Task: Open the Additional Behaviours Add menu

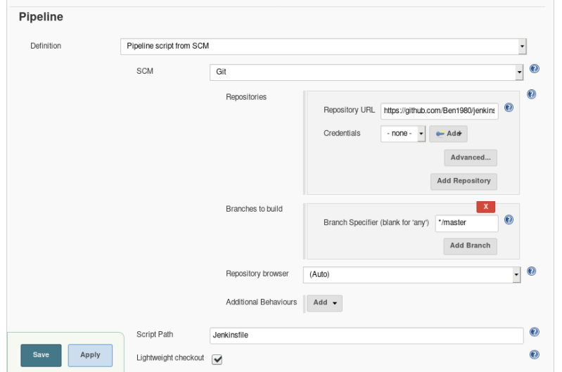Action: click(x=324, y=303)
